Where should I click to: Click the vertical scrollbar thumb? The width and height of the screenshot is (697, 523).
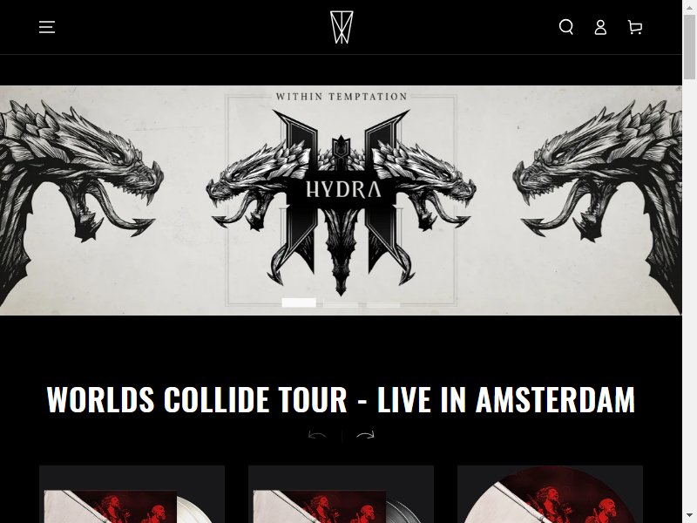[689, 46]
